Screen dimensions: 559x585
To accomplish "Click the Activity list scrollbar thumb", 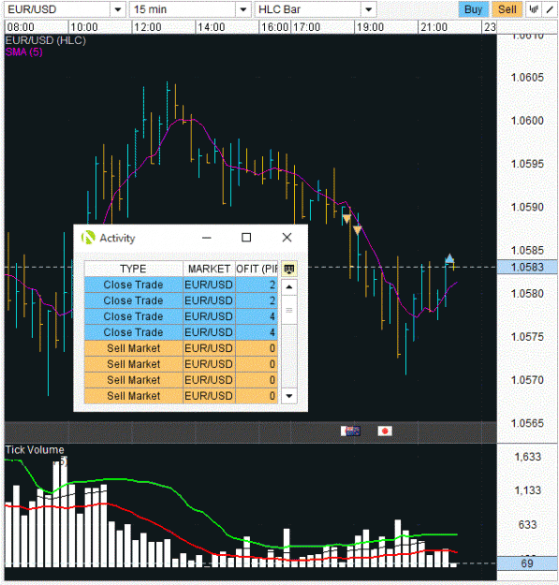I will pos(288,309).
